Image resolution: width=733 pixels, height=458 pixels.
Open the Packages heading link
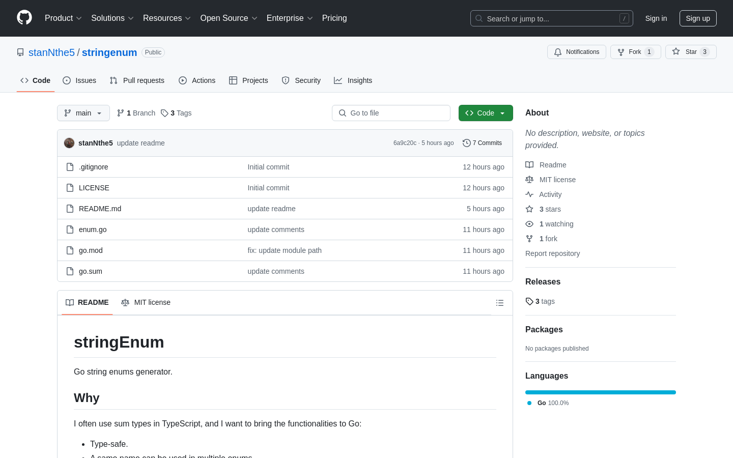pos(544,330)
